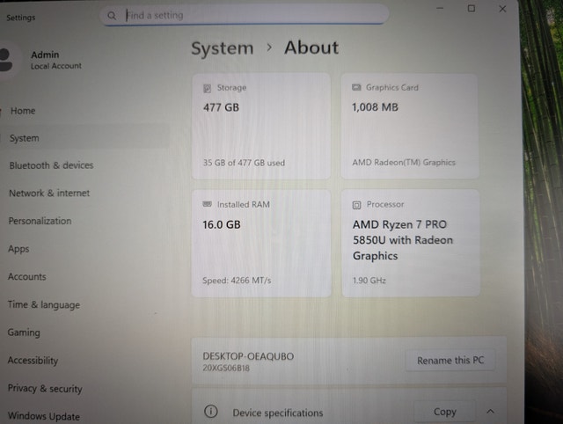Open Time & language settings
Screen dimensions: 563x424
[44, 305]
